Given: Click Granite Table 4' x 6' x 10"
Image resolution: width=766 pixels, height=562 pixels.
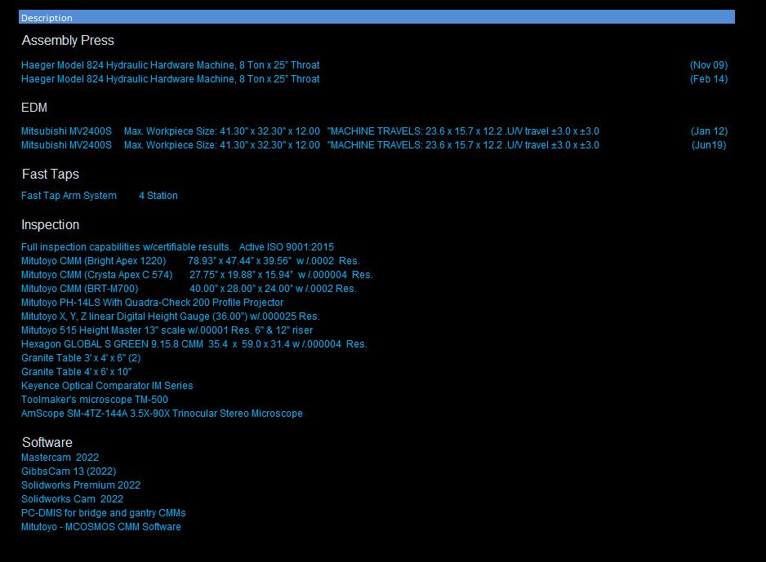Looking at the screenshot, I should click(x=77, y=372).
